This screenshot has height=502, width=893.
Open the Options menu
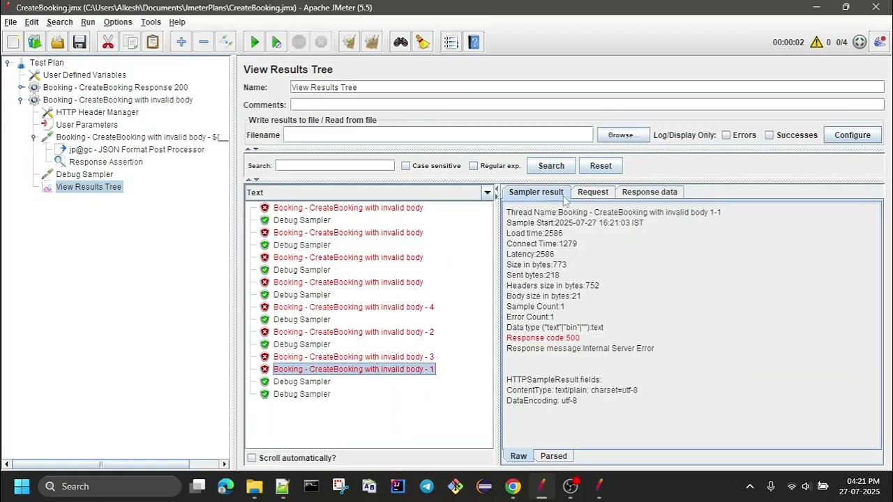(118, 22)
